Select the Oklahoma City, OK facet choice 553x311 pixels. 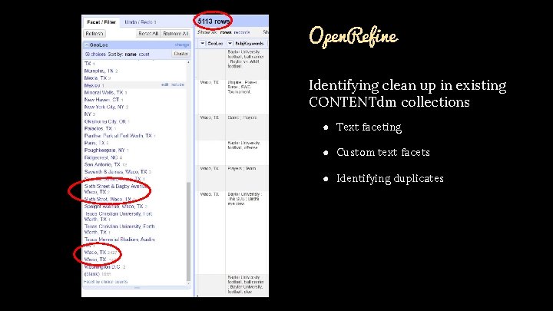(105, 121)
